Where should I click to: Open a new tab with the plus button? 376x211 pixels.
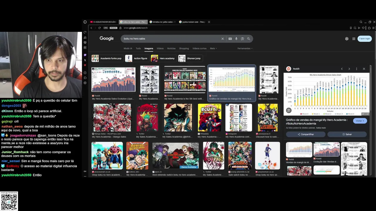pyautogui.click(x=209, y=22)
